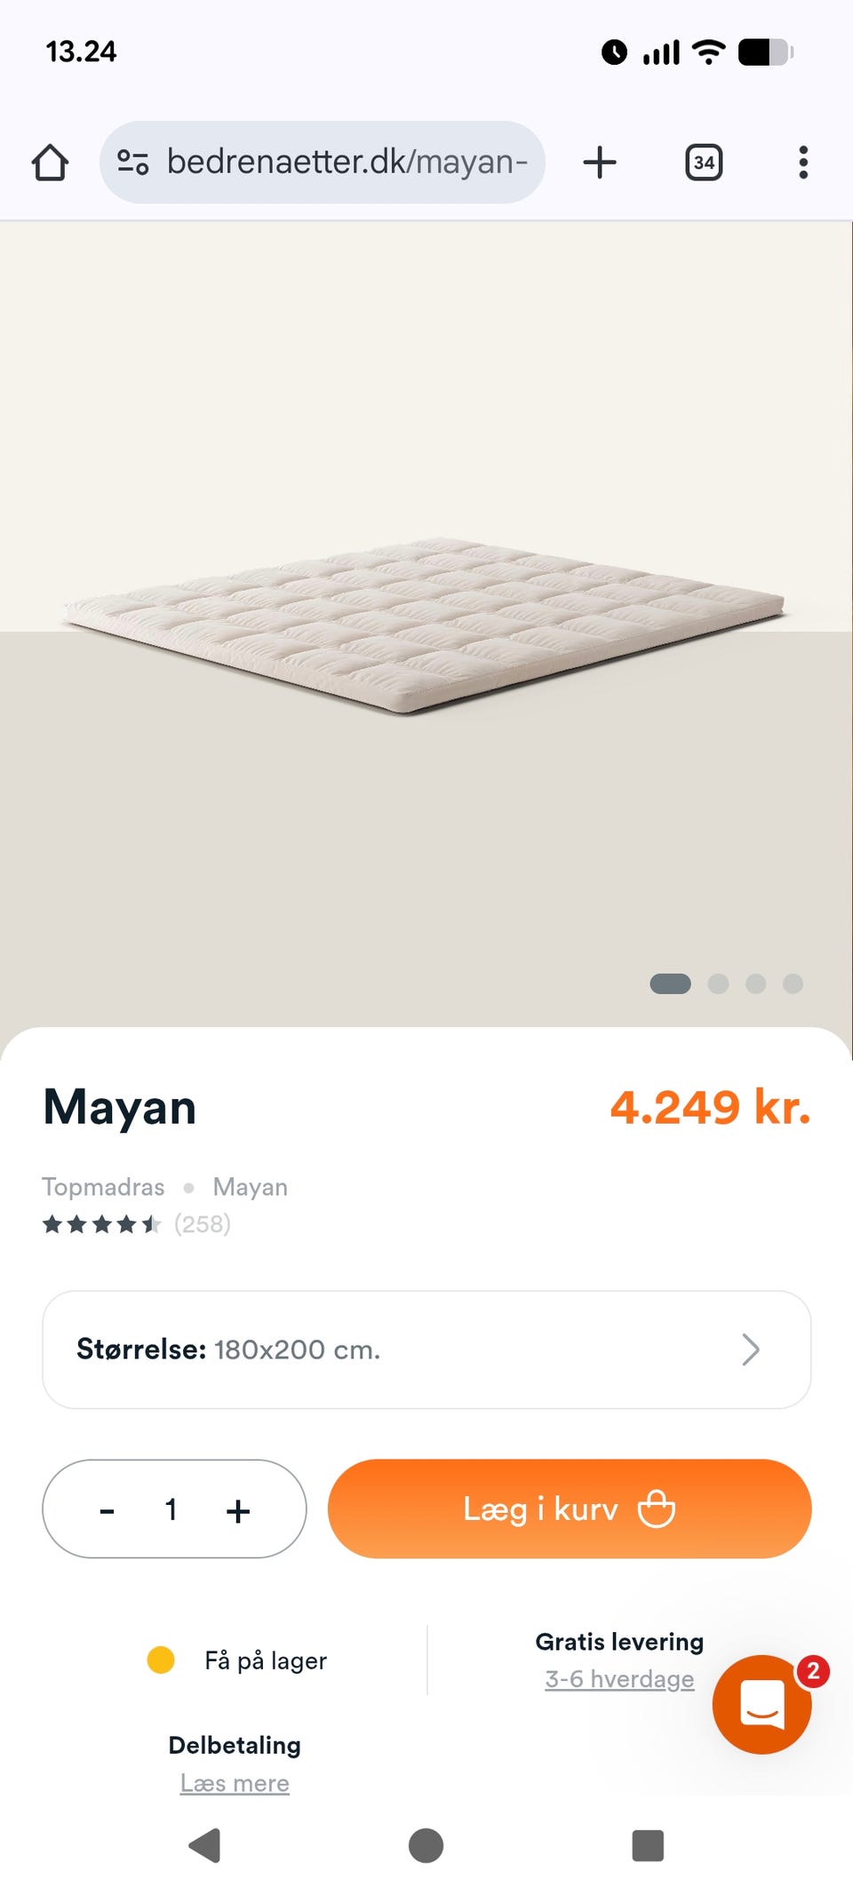
Task: Tap the address bar URL field
Action: [x=347, y=163]
